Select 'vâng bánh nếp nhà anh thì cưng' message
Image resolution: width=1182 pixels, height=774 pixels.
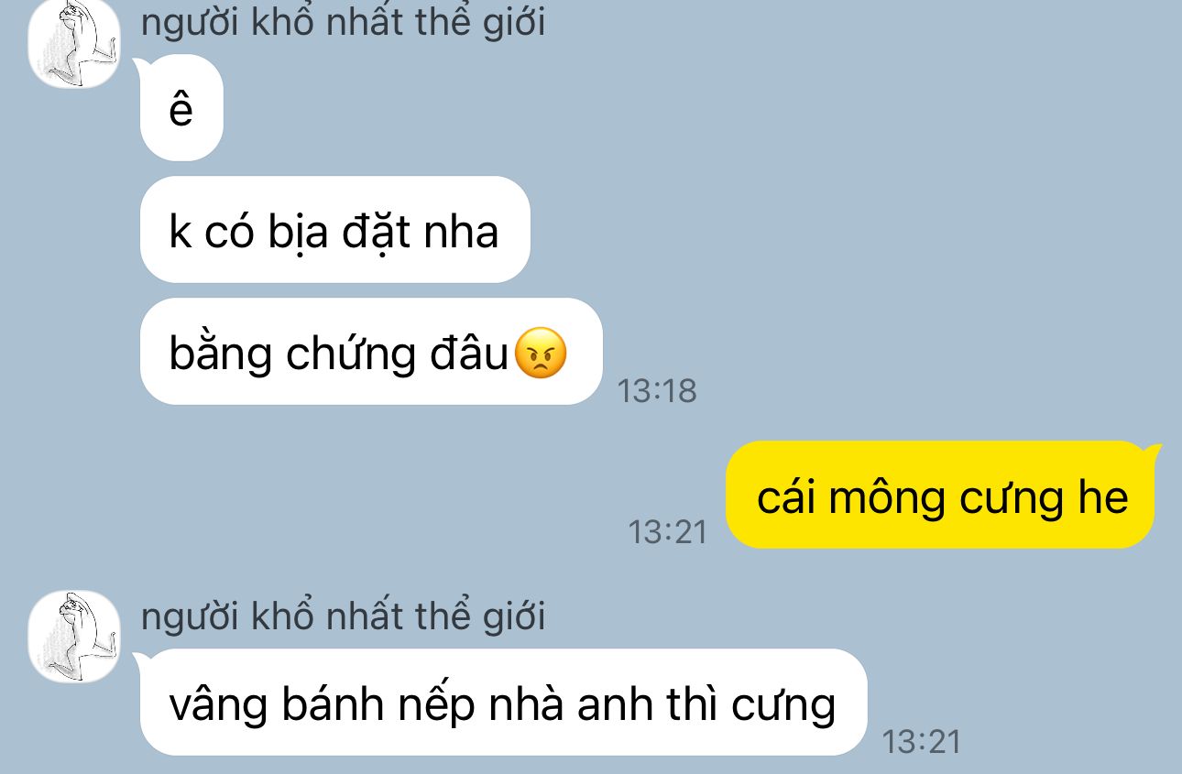pos(503,703)
